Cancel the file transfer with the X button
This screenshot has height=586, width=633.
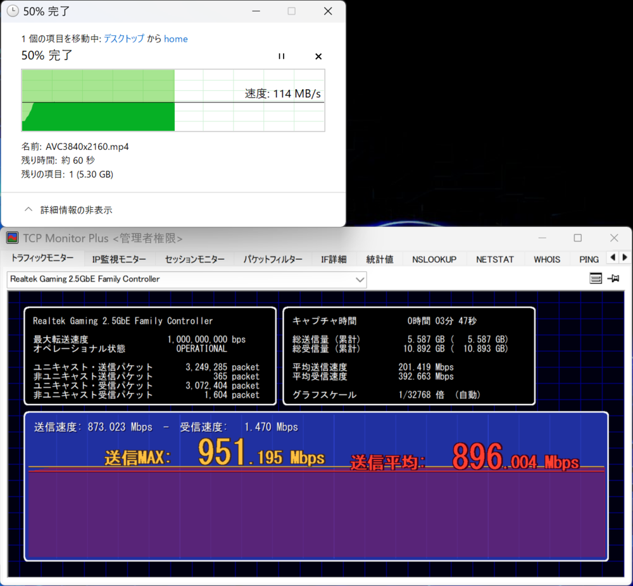tap(318, 56)
